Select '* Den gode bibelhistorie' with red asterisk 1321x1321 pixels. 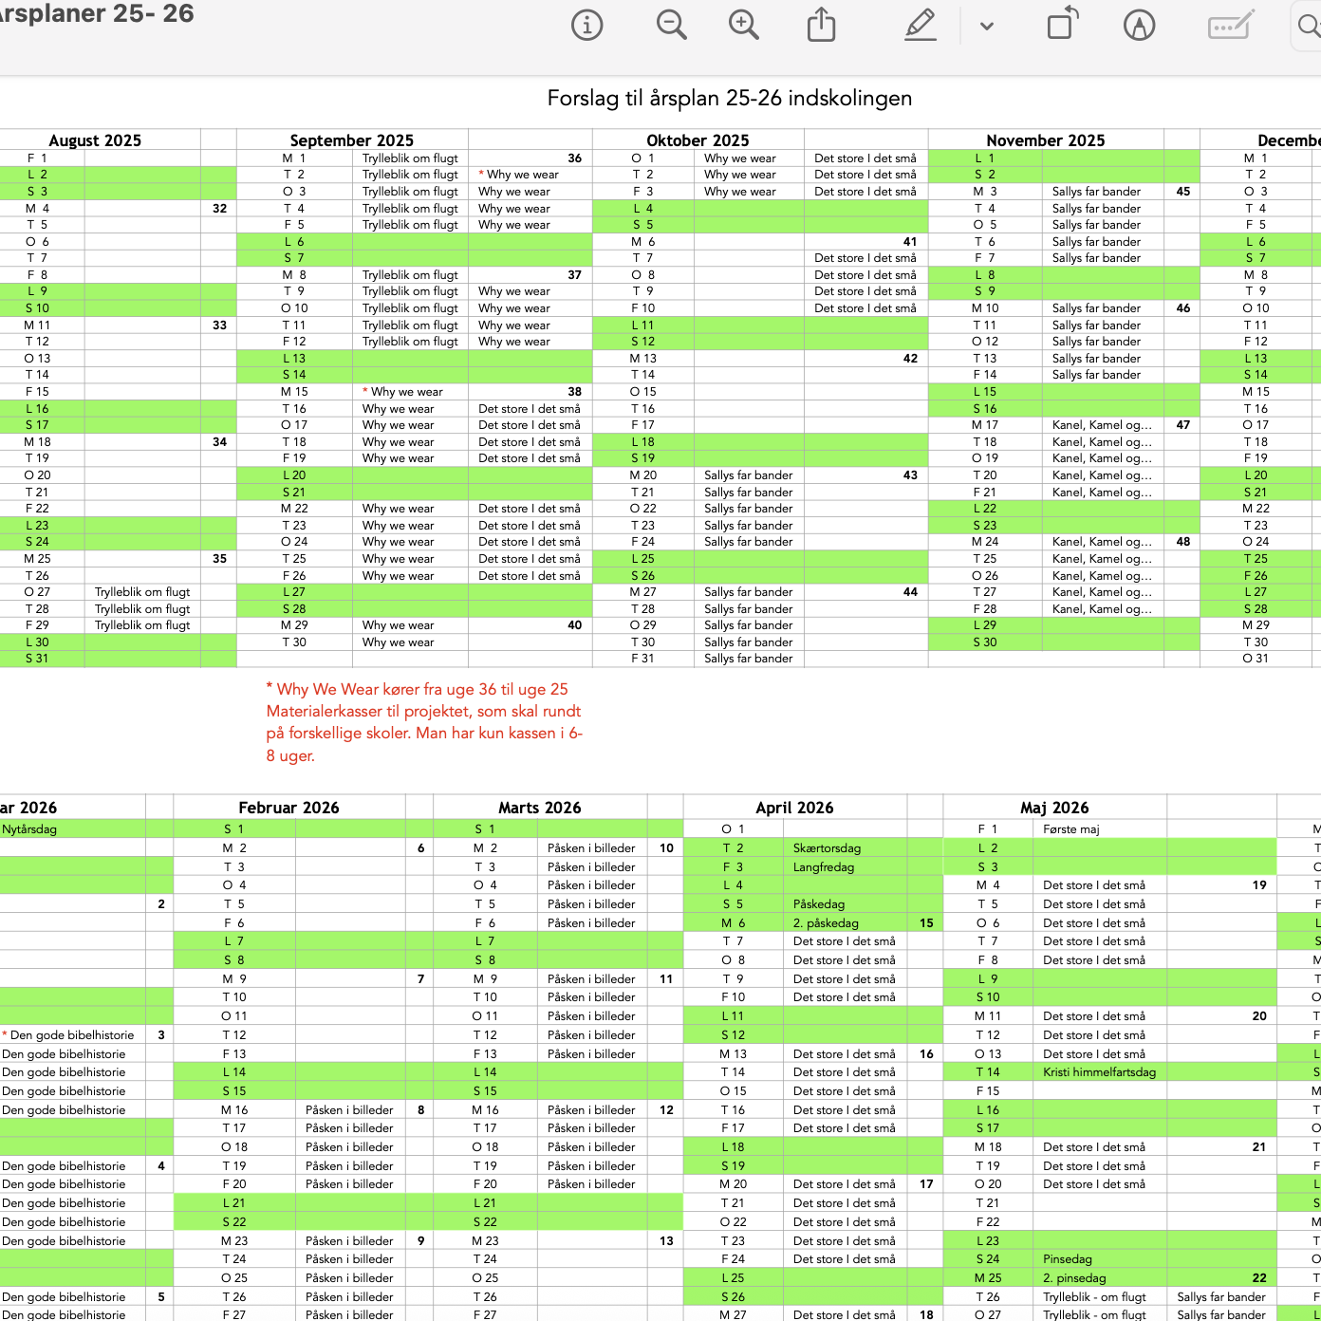67,1035
